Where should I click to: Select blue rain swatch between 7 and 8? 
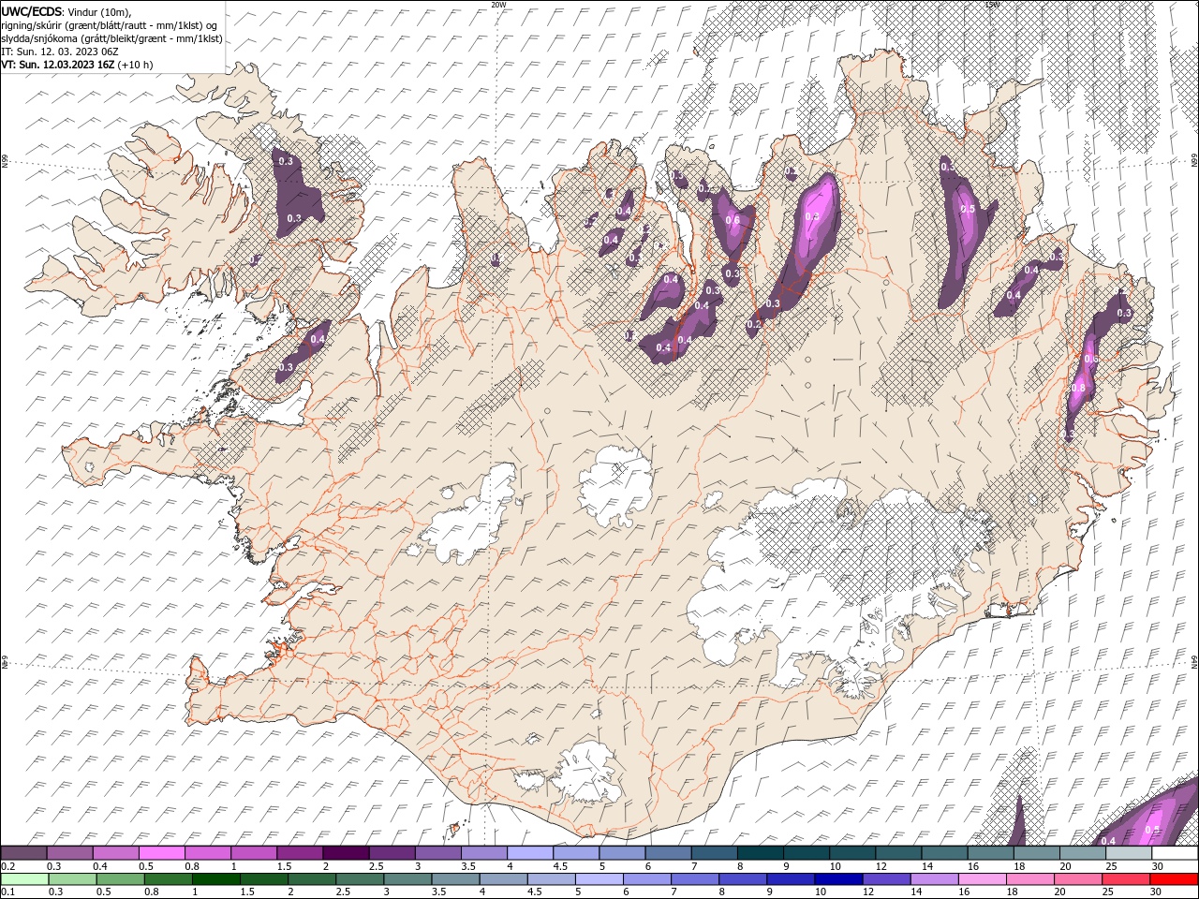point(695,879)
